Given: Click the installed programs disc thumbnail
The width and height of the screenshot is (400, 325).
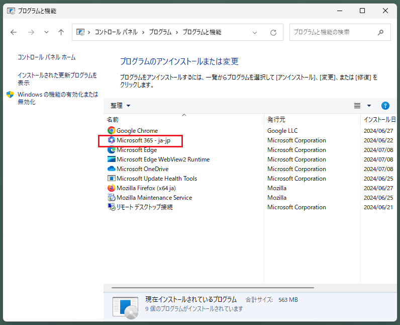Looking at the screenshot, I should (x=125, y=308).
